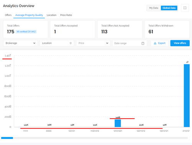
Task: Click the 11M data label
Action: click(x=72, y=125)
